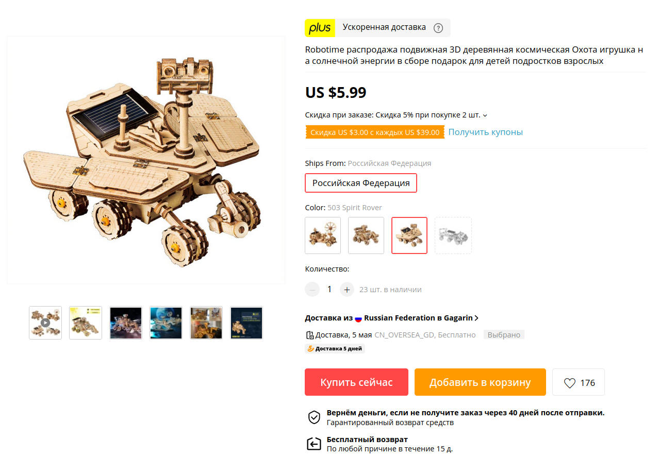Image resolution: width=659 pixels, height=473 pixels.
Task: Click the plus quantity button
Action: coord(347,290)
